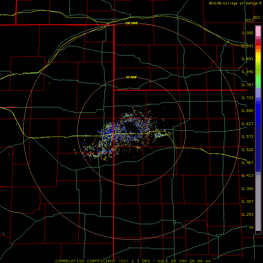Click the 0.680 color scale value

coord(248,111)
